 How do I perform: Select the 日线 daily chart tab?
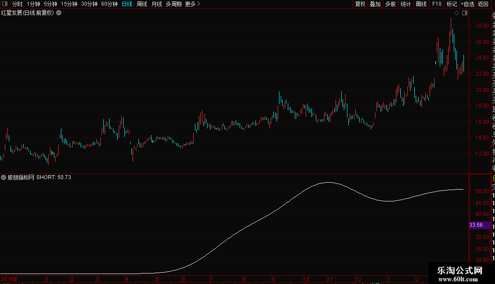coord(127,4)
